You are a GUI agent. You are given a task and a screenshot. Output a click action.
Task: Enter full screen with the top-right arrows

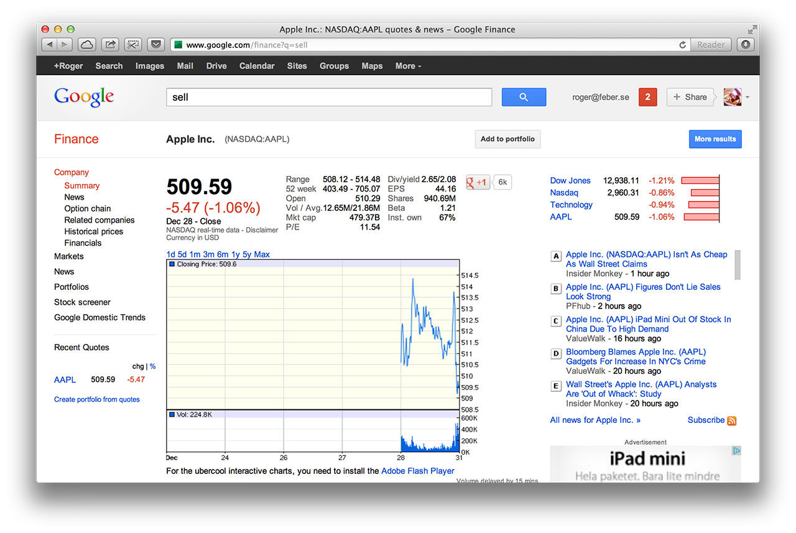click(x=752, y=29)
